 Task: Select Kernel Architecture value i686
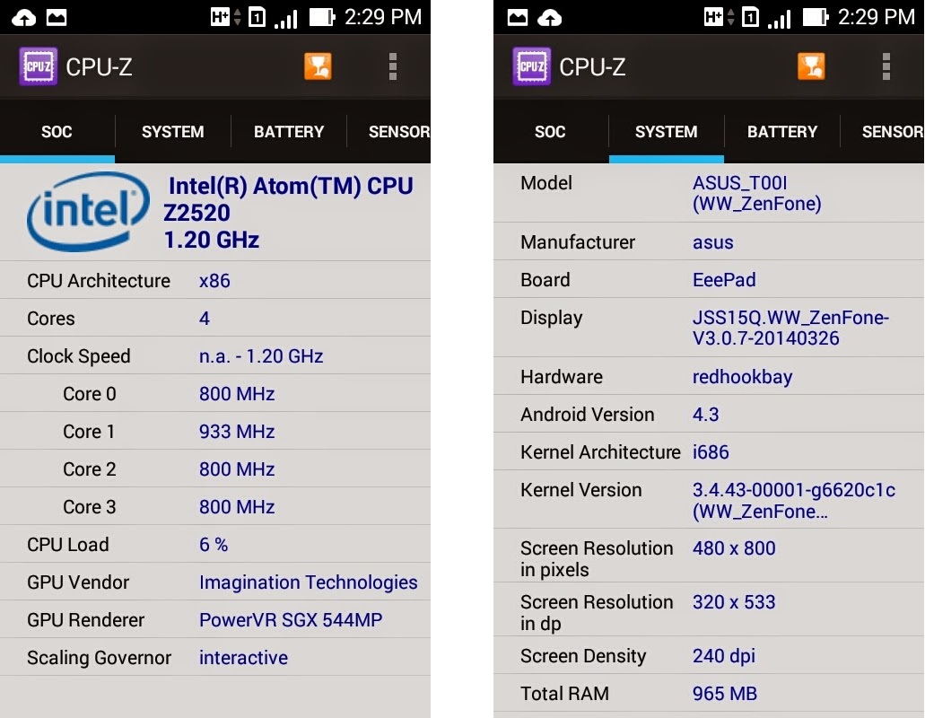coord(711,452)
